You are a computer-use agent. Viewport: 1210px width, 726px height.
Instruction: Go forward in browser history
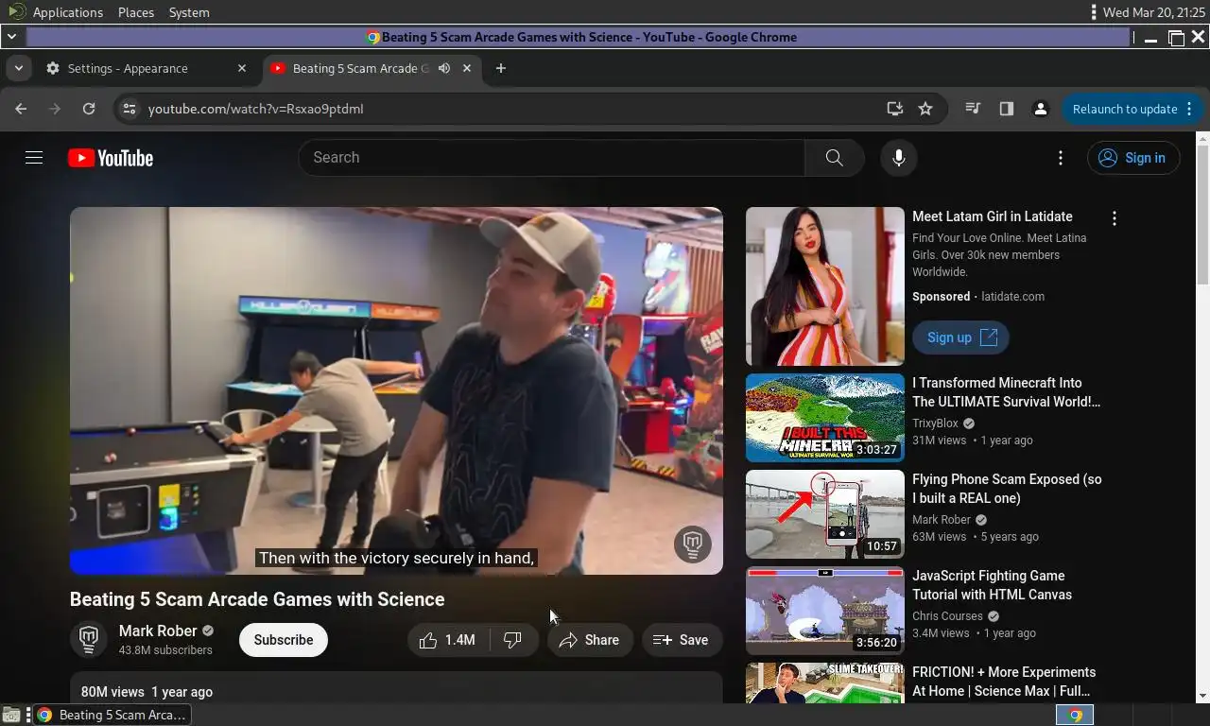pos(55,109)
